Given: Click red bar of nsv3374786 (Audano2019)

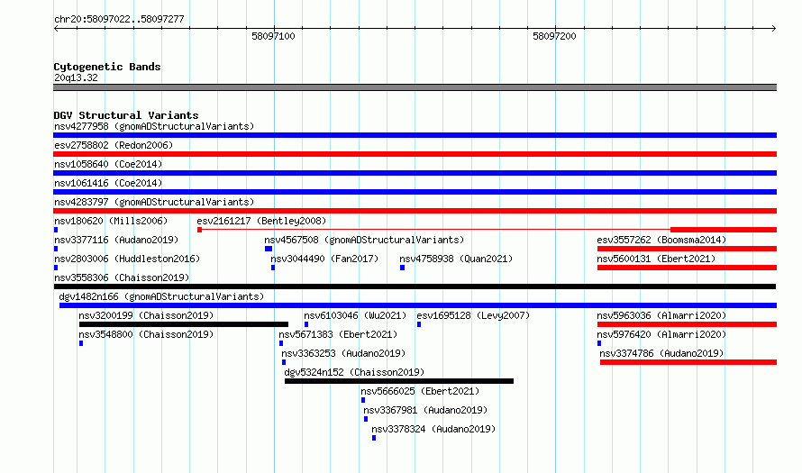Looking at the screenshot, I should tap(688, 362).
